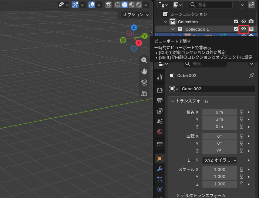Open the gizmo settings dropdown
The width and height of the screenshot is (259, 198).
82,5
